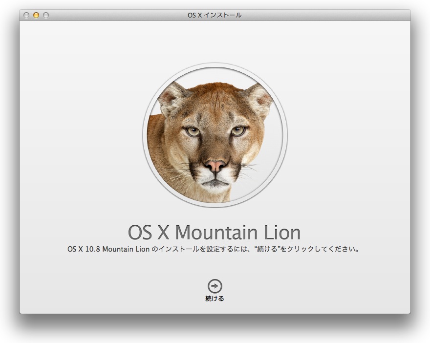The width and height of the screenshot is (430, 343).
Task: Click the Japanese instruction text below the heading
Action: pos(215,248)
